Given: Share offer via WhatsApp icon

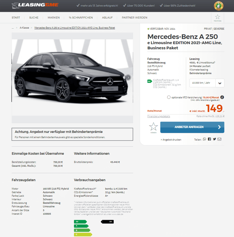Looking at the screenshot, I should coord(205,139).
